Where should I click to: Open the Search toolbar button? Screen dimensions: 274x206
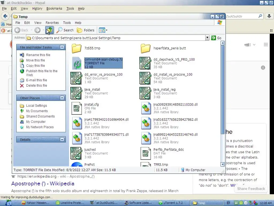(x=65, y=30)
